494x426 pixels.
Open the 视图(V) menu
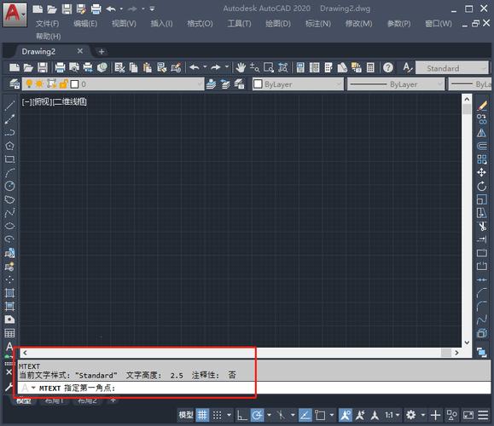click(124, 24)
